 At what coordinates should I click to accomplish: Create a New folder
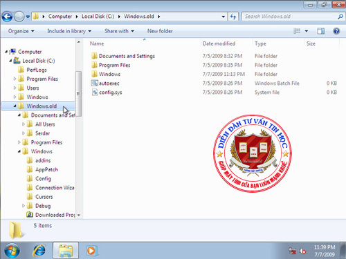160,31
